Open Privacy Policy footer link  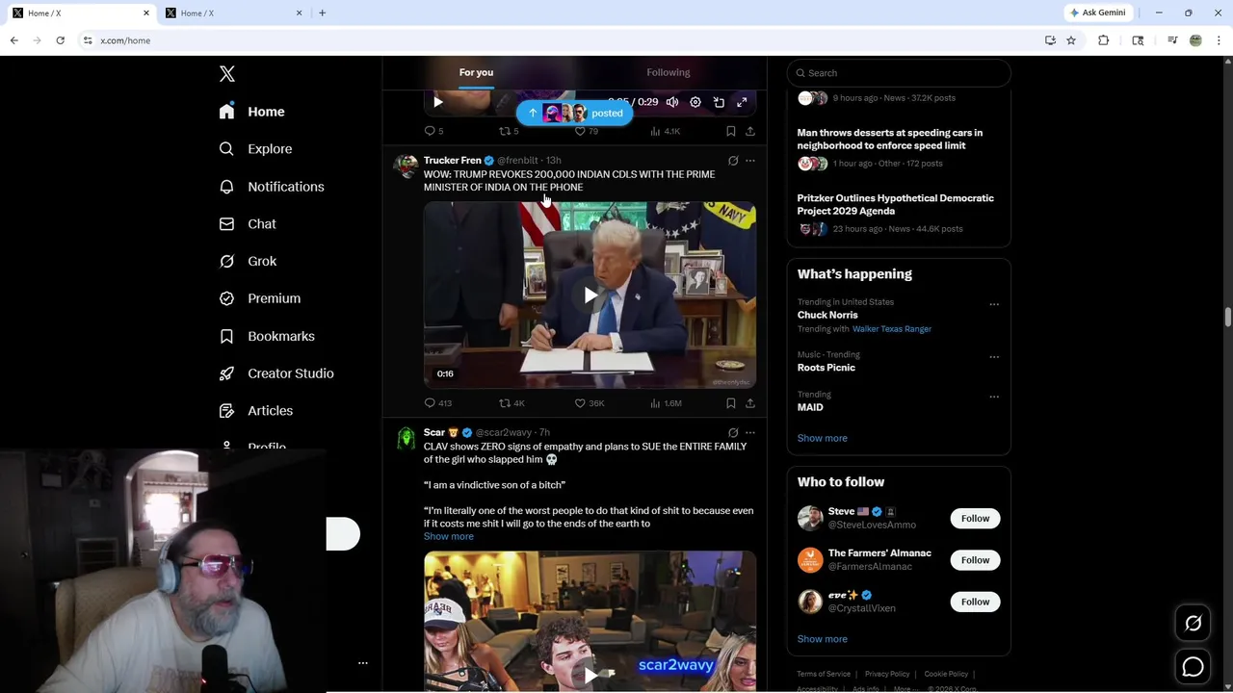point(887,674)
